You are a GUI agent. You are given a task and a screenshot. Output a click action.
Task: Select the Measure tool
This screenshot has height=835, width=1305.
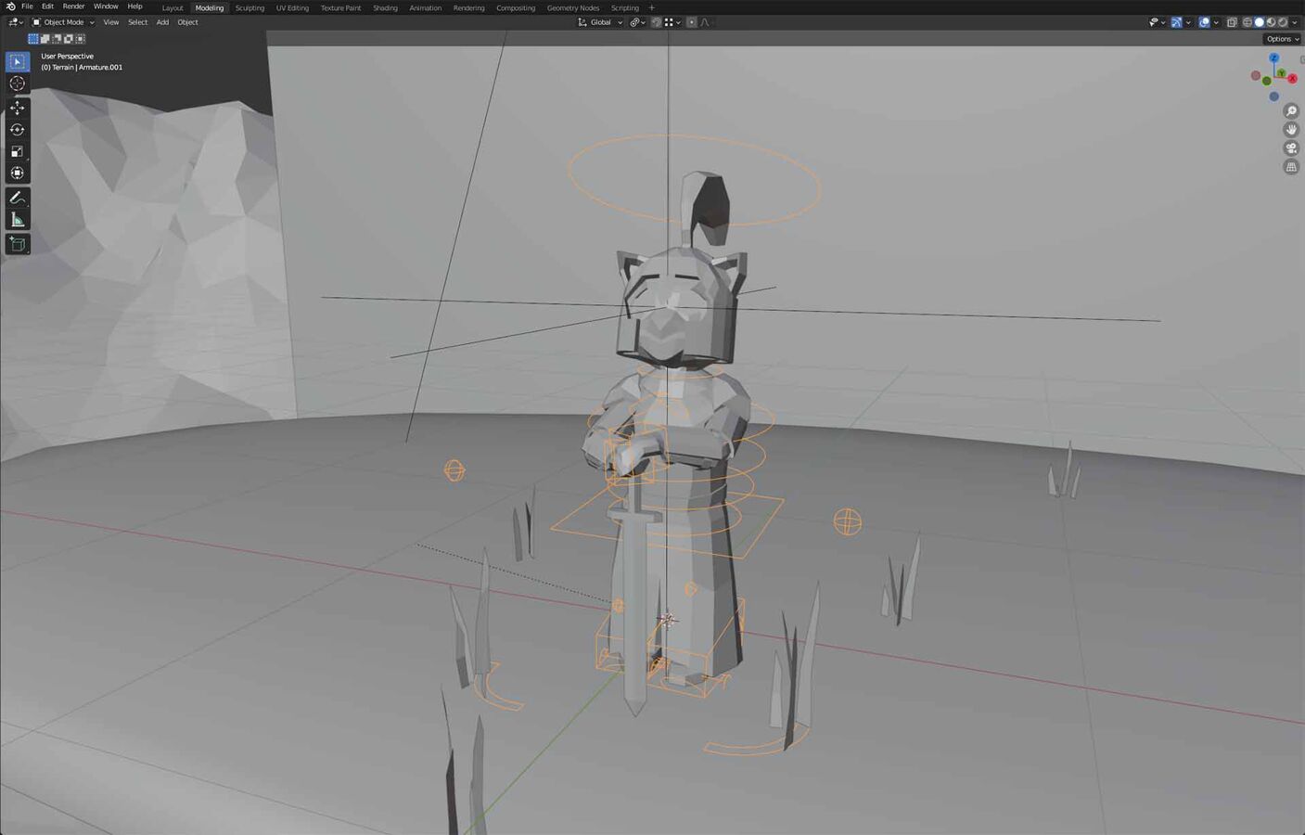click(17, 220)
